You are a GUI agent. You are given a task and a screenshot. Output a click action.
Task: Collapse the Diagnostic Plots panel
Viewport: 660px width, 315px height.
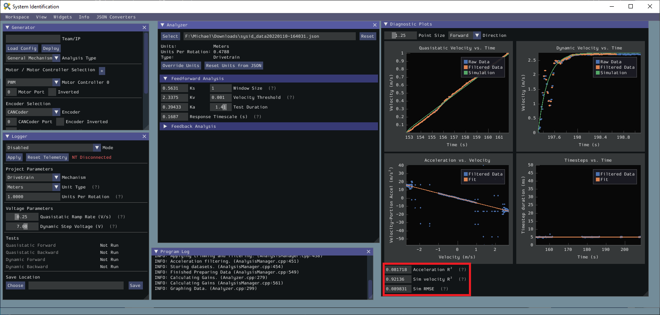coord(386,24)
